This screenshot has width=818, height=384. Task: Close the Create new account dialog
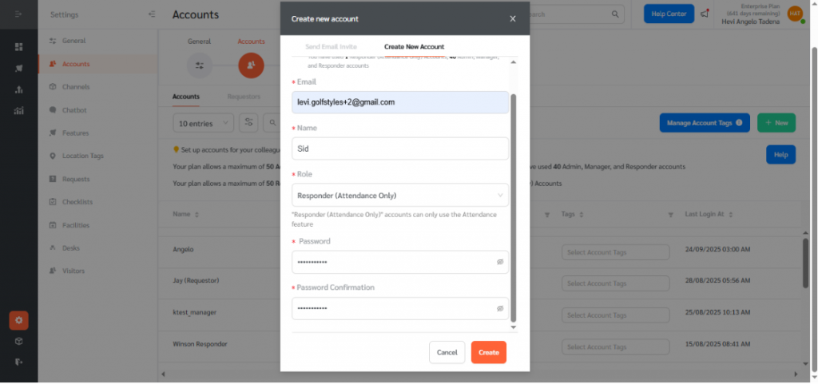click(513, 18)
